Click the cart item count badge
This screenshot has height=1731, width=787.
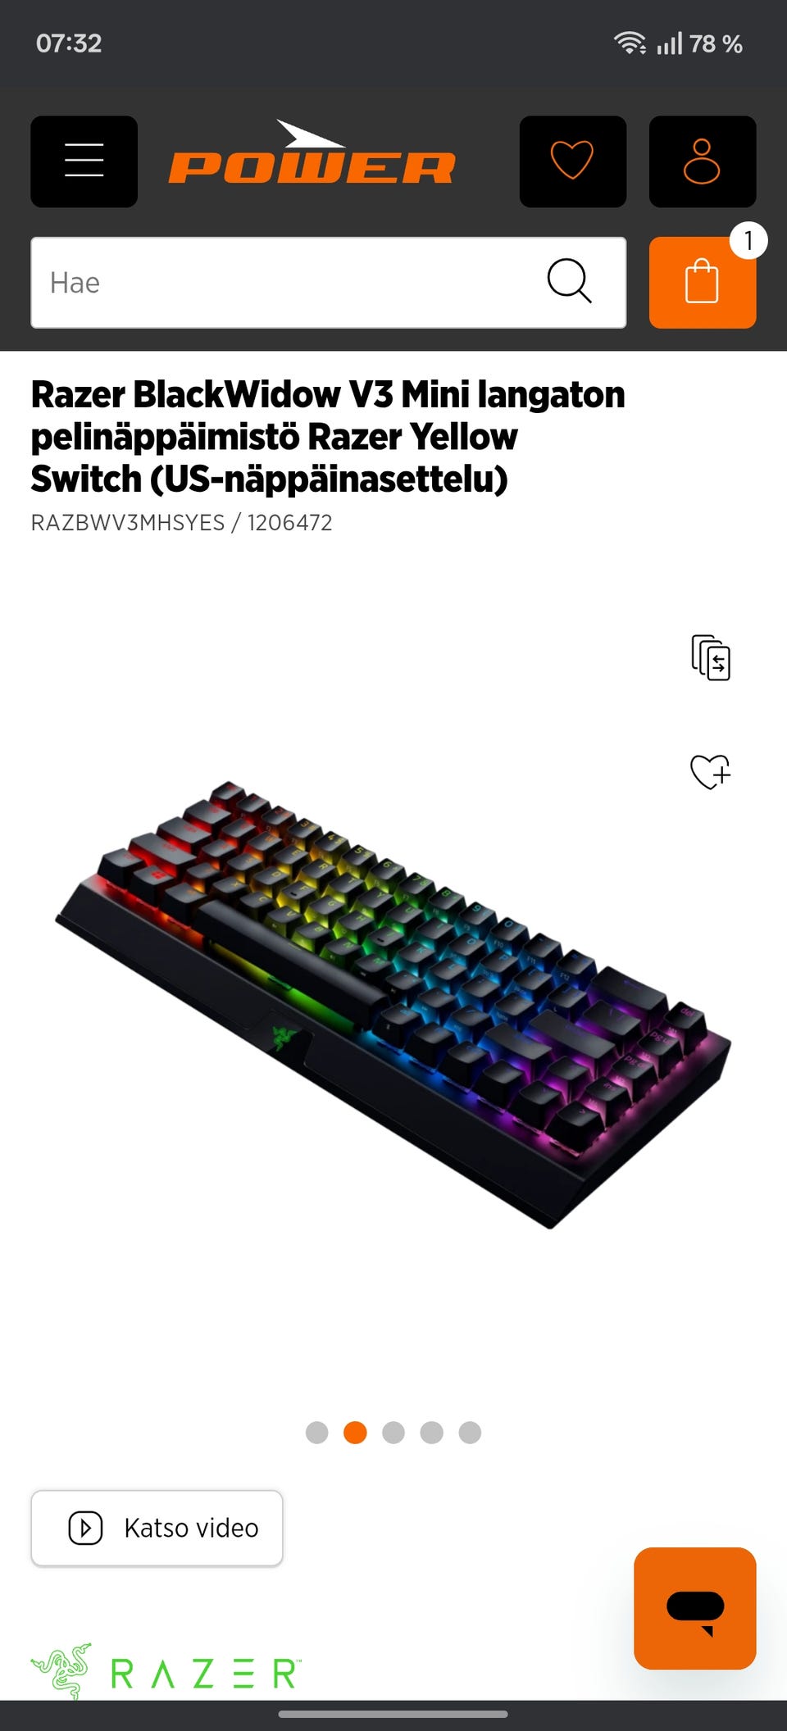pyautogui.click(x=748, y=241)
